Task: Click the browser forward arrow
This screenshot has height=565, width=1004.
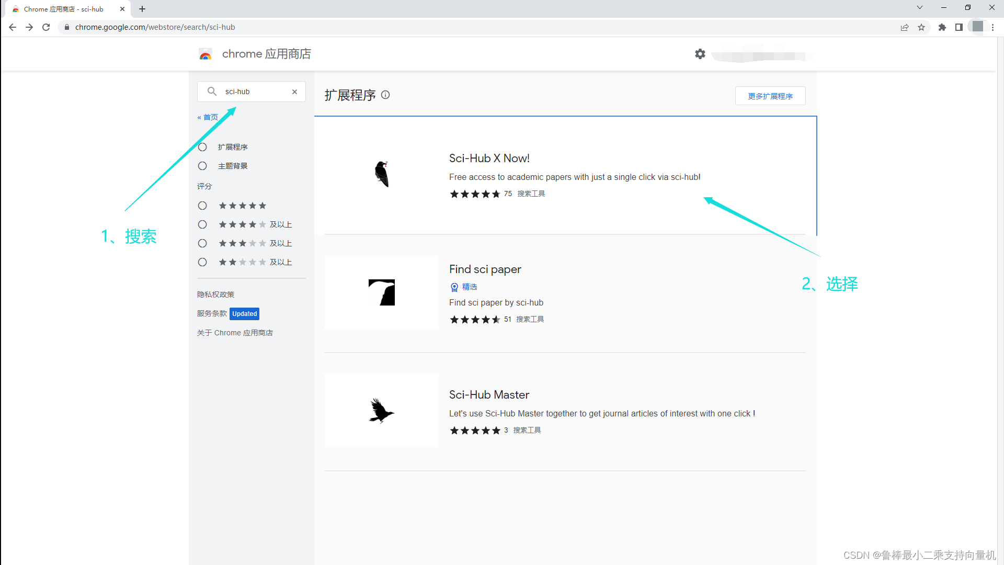Action: pos(29,27)
